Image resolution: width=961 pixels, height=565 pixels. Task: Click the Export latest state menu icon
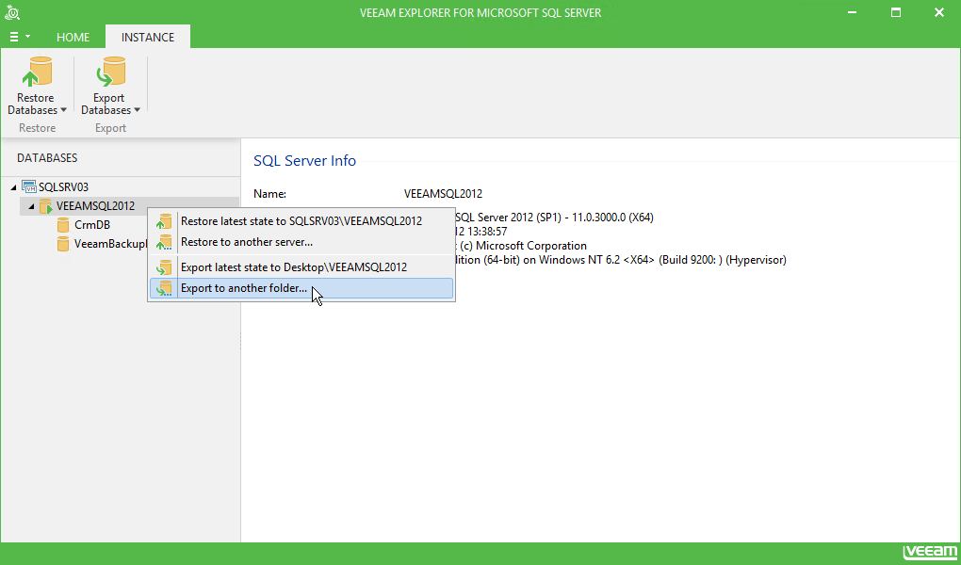pos(164,267)
